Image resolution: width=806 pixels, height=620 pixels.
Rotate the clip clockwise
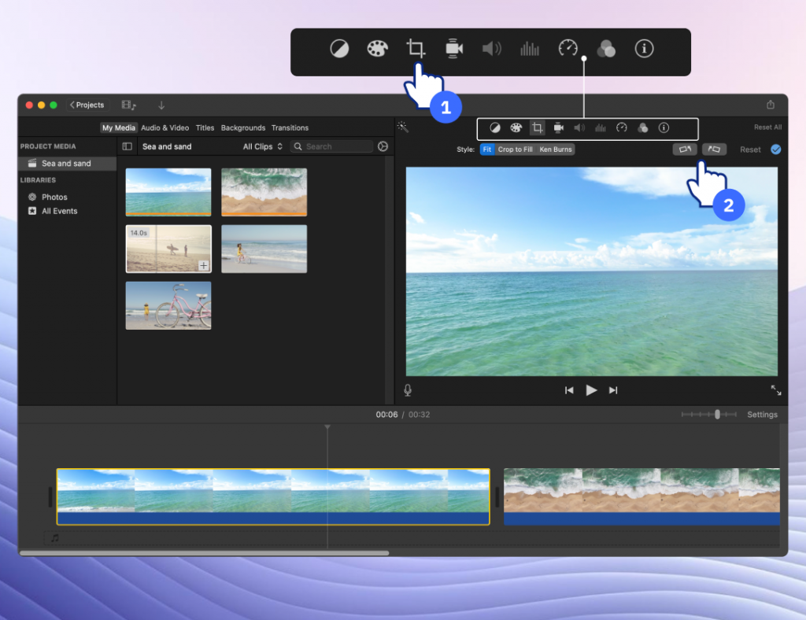pyautogui.click(x=714, y=149)
